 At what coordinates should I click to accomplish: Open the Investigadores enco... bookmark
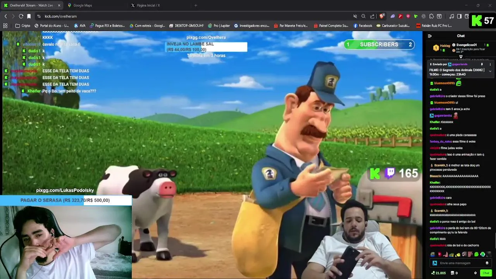[x=252, y=26]
